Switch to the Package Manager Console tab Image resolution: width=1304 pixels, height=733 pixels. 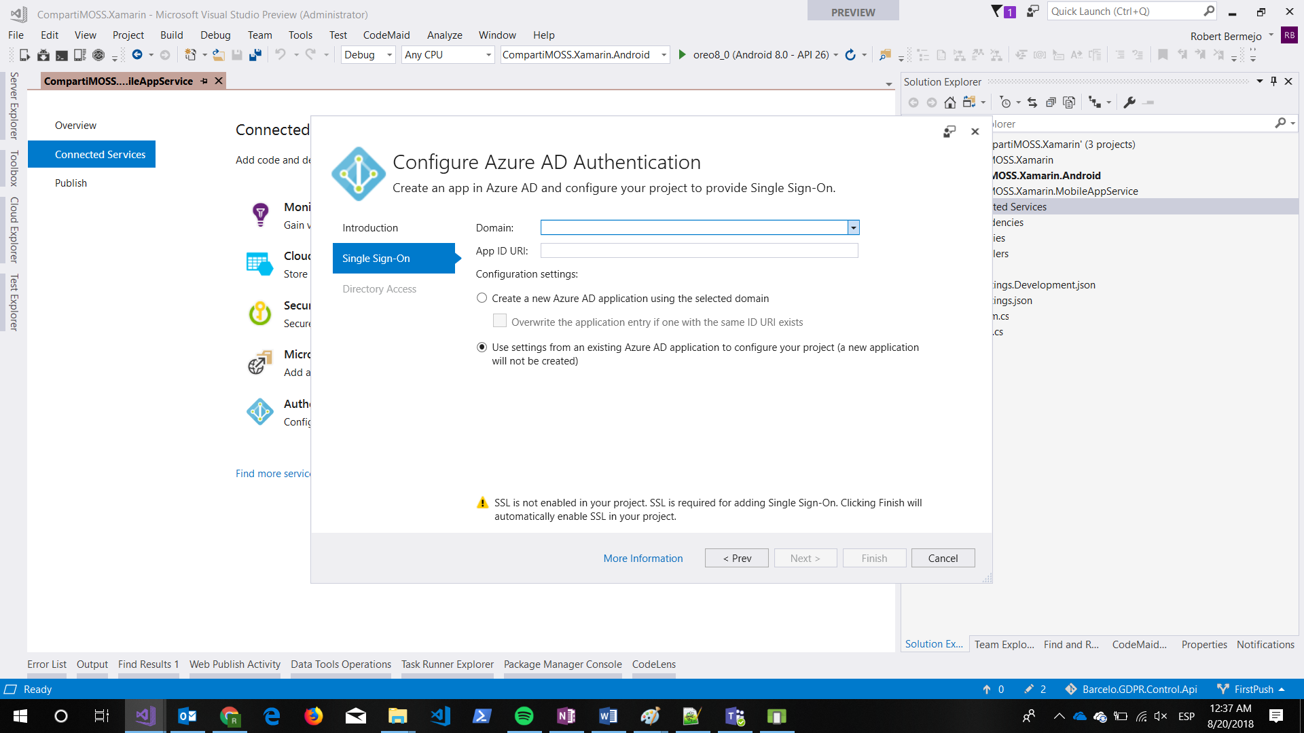(562, 664)
